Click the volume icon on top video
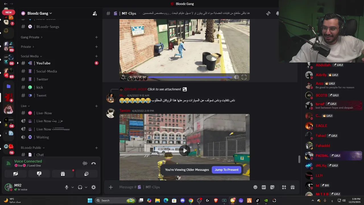364x205 pixels. pyautogui.click(x=236, y=77)
